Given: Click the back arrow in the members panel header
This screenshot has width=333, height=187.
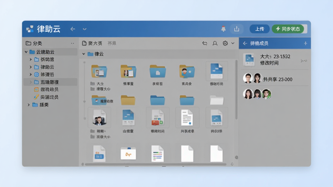Looking at the screenshot, I should coord(245,43).
